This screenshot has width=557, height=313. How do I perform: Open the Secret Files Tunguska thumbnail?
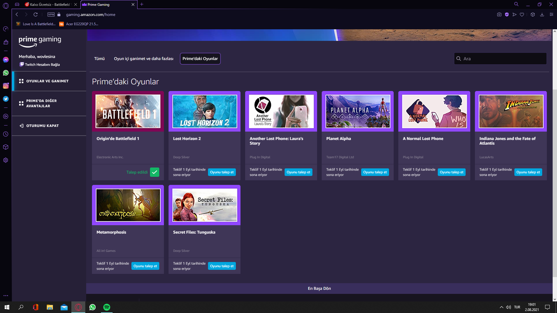[x=205, y=205]
